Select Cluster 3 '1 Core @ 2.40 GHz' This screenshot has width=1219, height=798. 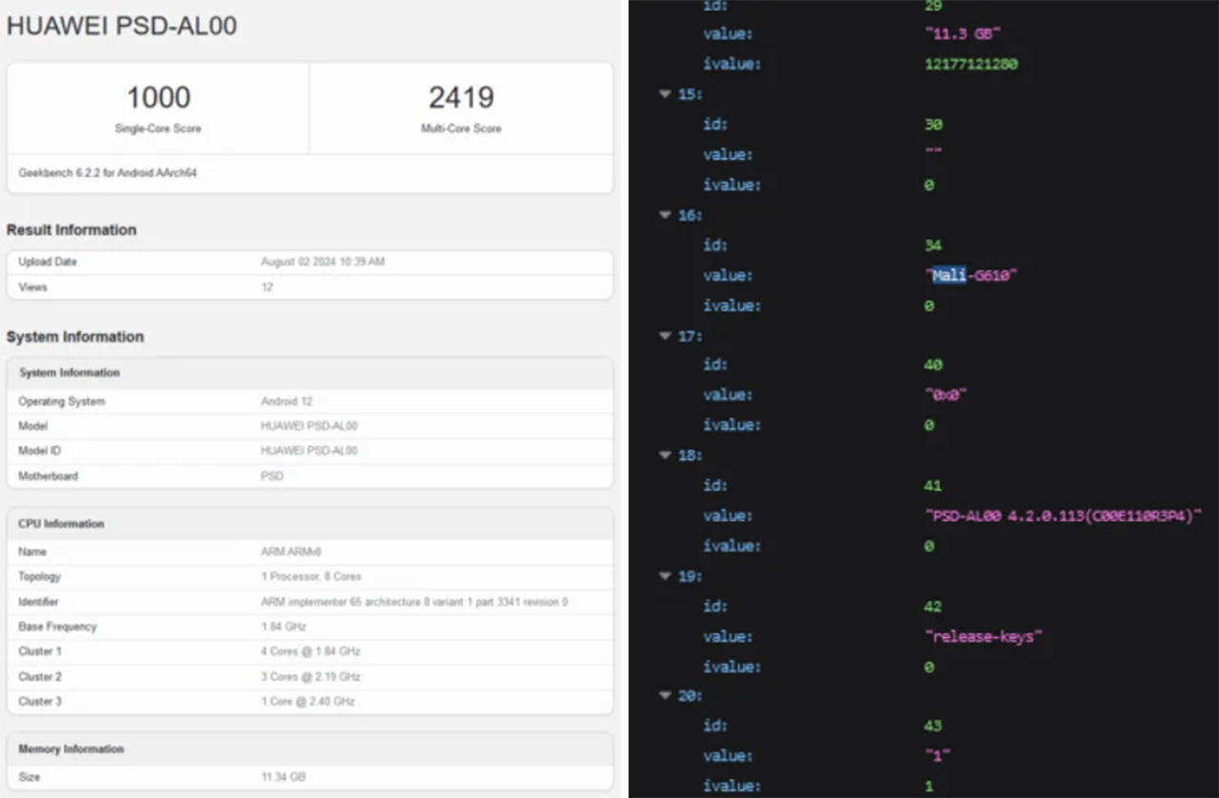pyautogui.click(x=308, y=701)
